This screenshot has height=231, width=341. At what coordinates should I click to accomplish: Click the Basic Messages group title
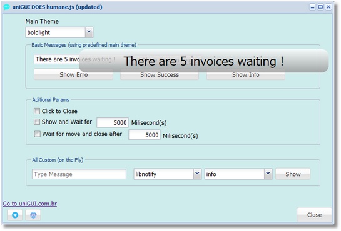pyautogui.click(x=84, y=45)
